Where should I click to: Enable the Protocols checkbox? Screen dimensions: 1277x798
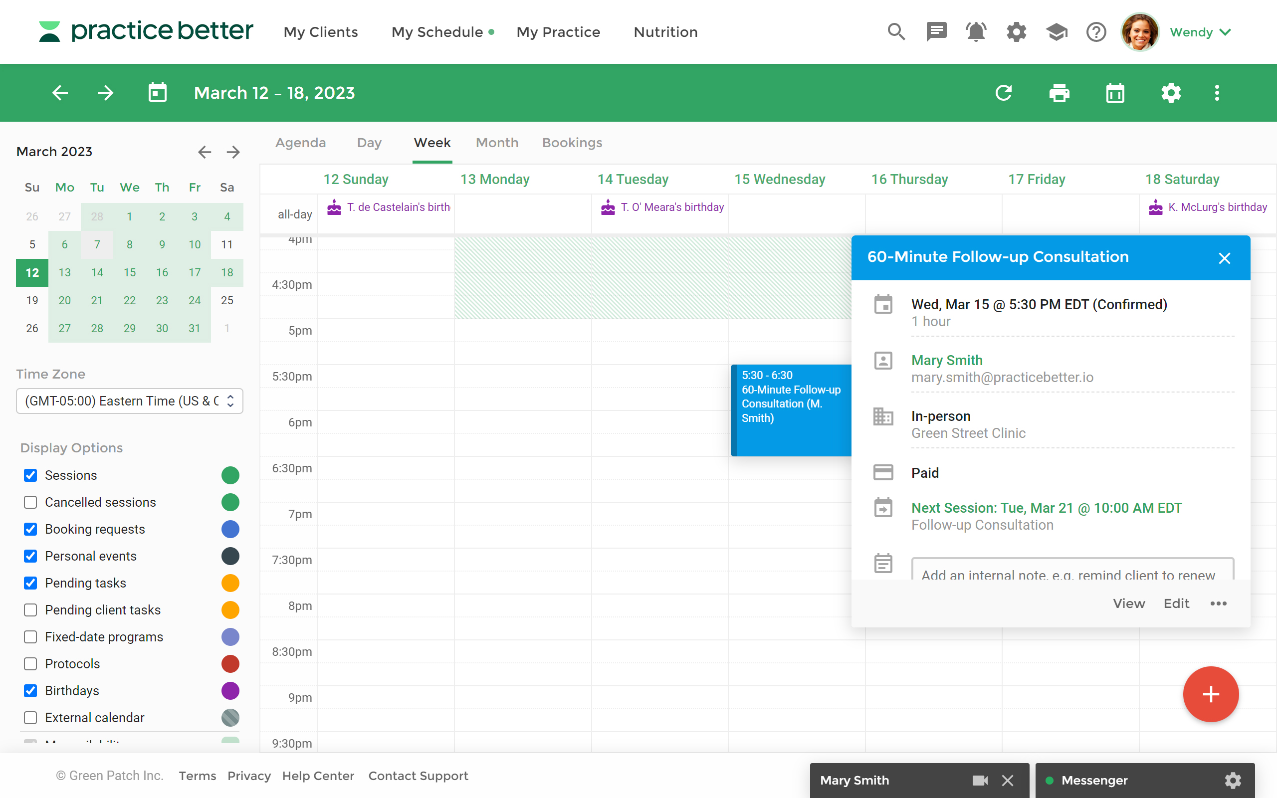point(30,663)
